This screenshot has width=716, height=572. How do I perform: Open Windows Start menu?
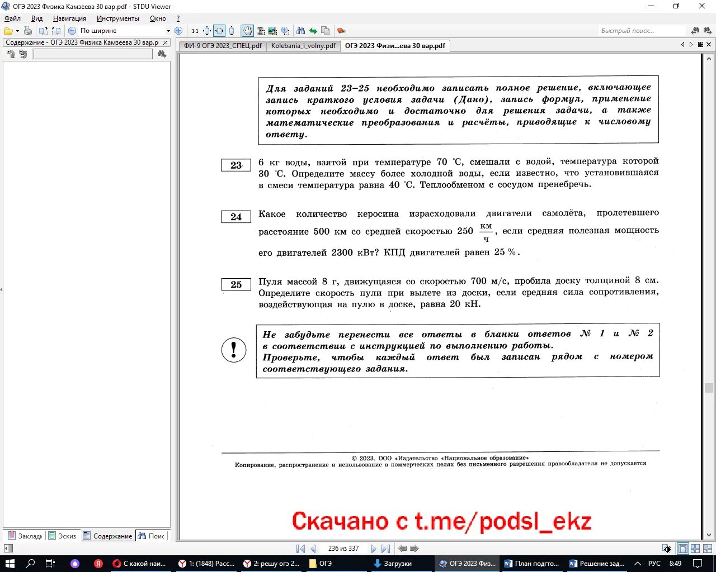[x=10, y=563]
